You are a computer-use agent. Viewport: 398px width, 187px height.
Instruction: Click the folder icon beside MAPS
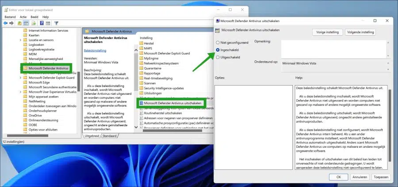(142, 49)
